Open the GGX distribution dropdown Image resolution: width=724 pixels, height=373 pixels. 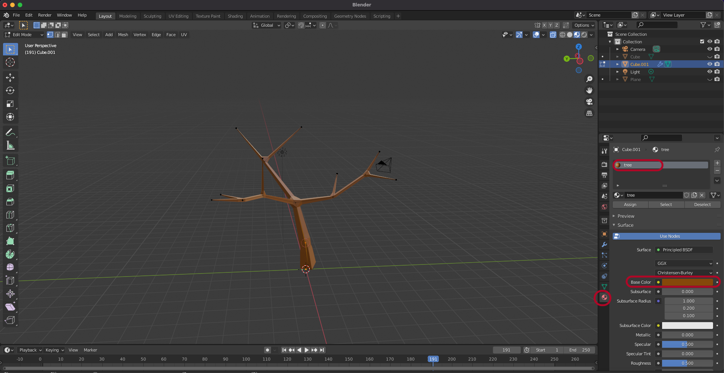click(684, 263)
